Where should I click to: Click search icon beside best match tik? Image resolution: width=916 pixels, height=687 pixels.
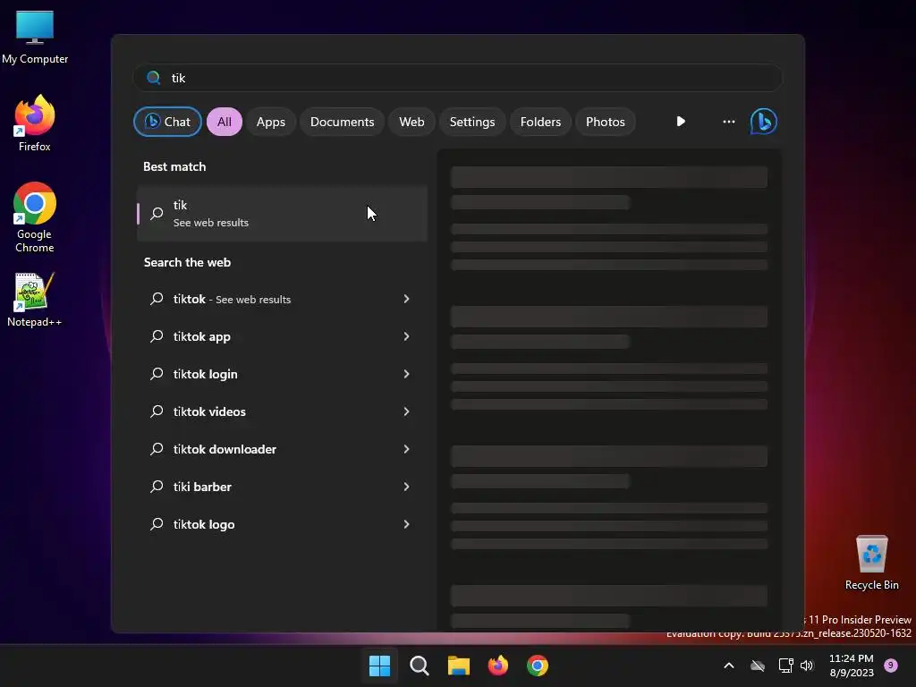pyautogui.click(x=157, y=214)
